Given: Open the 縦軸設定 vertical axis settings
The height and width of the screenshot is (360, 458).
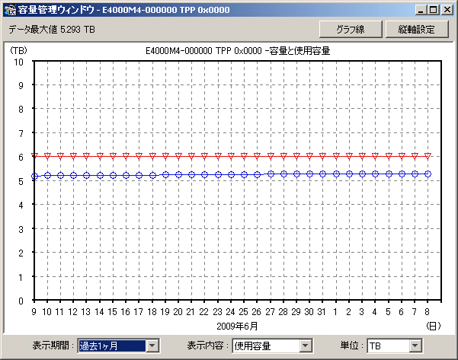Looking at the screenshot, I should 417,29.
